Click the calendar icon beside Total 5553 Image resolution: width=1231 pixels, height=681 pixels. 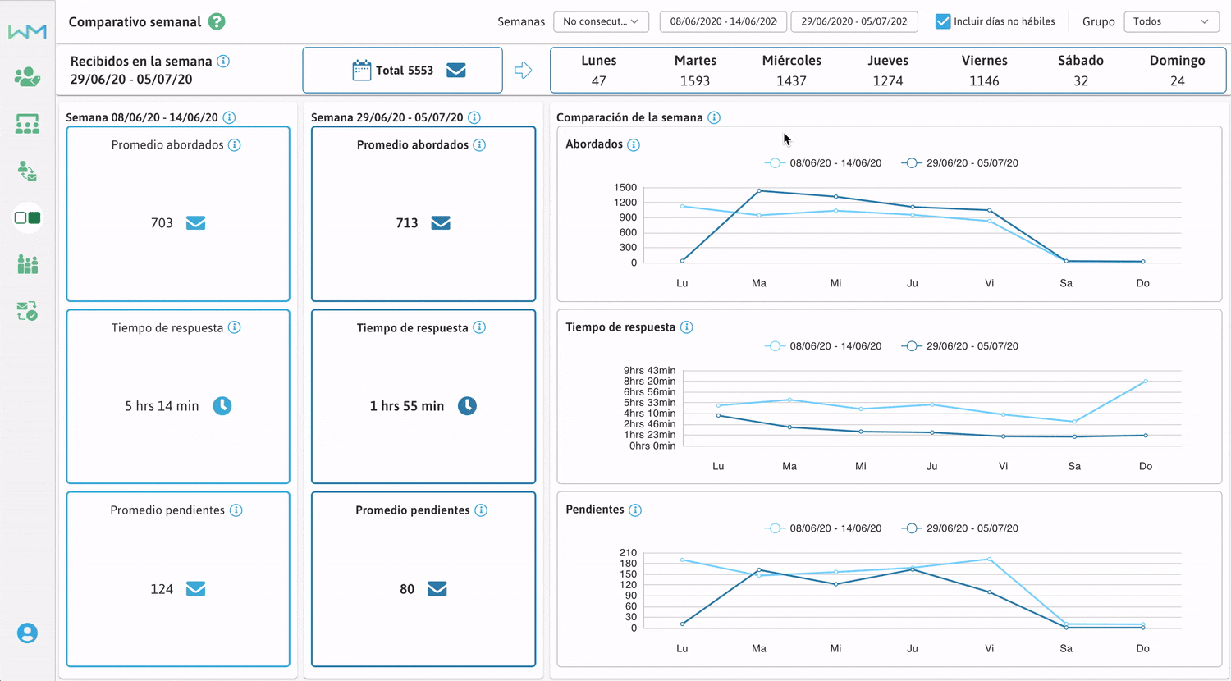[361, 71]
